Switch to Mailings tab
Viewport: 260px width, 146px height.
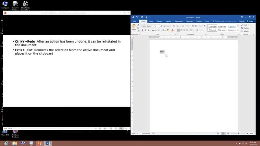[189, 21]
